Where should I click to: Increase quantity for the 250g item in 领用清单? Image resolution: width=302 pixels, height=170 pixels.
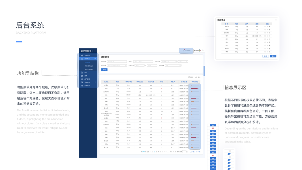[x=269, y=33]
